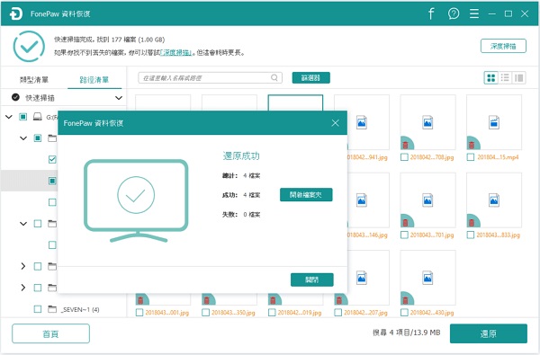This screenshot has height=355, width=540.
Task: Click the FonePaw logo in the title bar
Action: click(16, 13)
